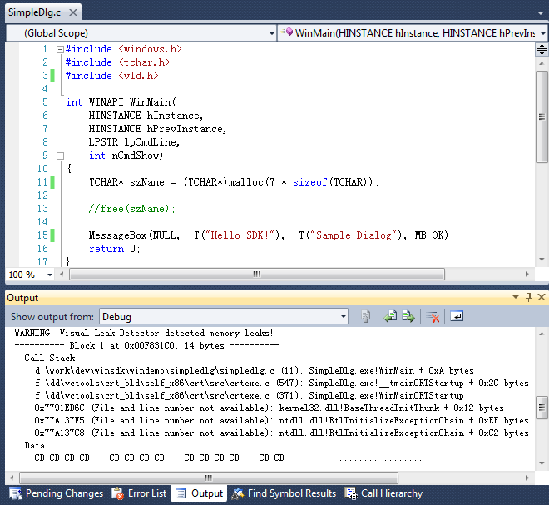Viewport: 549px width, 505px height.
Task: Click the WinMainCRTStartup call stack line
Action: tap(250, 396)
